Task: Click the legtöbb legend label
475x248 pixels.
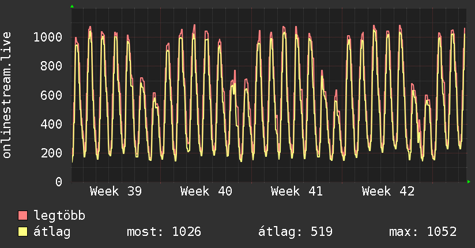Action: click(x=59, y=216)
